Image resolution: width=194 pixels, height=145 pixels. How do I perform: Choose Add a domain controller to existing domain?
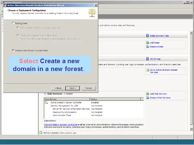click(18, 28)
